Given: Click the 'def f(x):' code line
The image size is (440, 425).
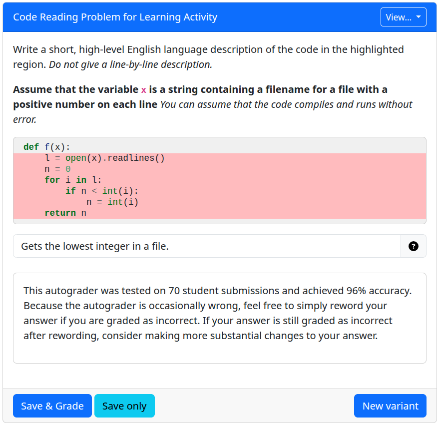Looking at the screenshot, I should (47, 147).
